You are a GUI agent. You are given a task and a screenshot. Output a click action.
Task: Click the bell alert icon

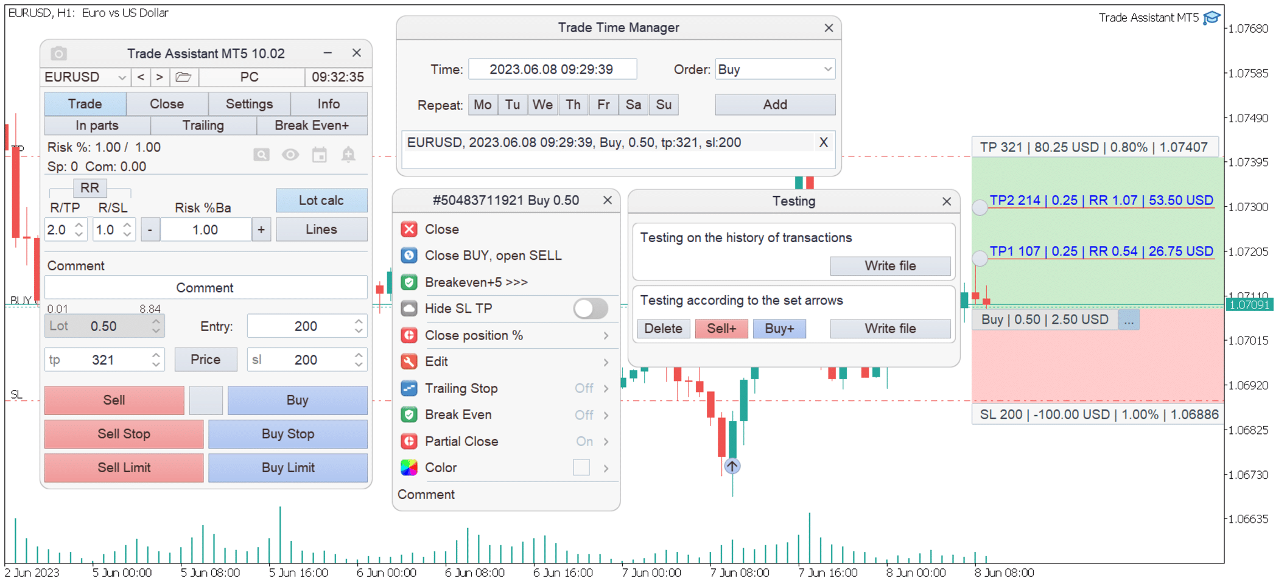pos(348,155)
